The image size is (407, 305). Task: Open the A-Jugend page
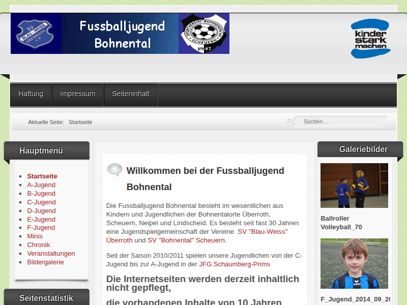(41, 185)
